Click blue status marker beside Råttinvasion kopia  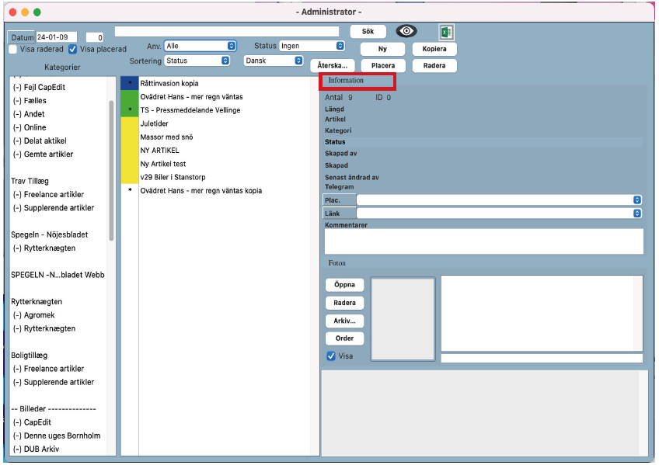coord(130,83)
